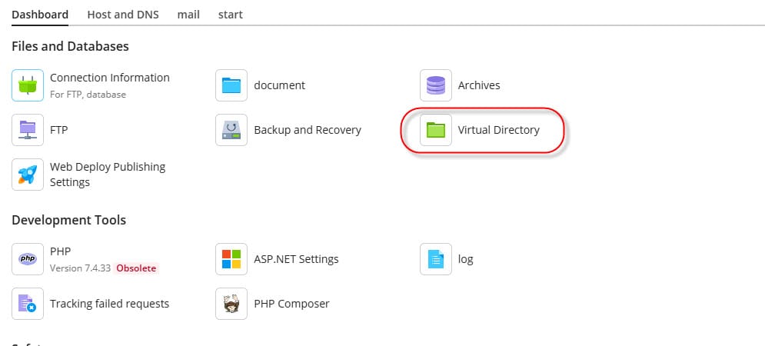Click the FTP network folder icon
This screenshot has width=765, height=346.
pyautogui.click(x=28, y=130)
